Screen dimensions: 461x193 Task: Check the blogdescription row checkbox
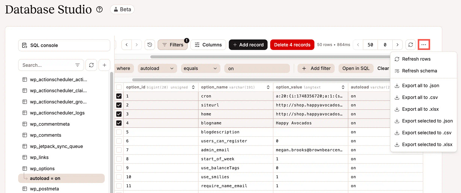point(119,132)
